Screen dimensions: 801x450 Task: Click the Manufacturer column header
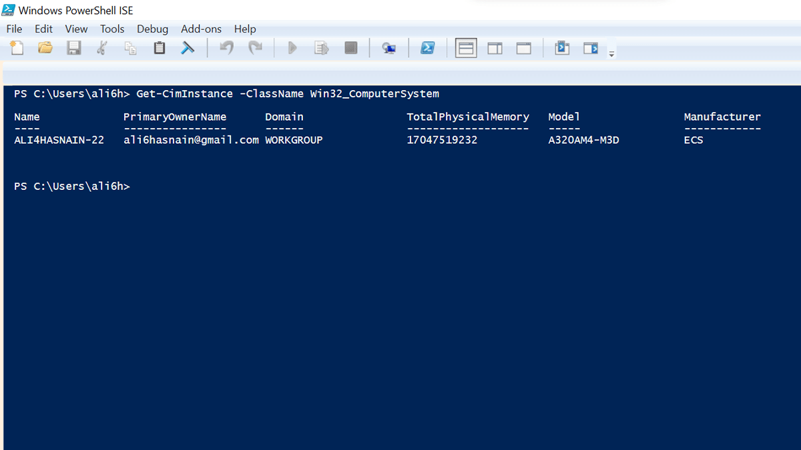point(722,117)
